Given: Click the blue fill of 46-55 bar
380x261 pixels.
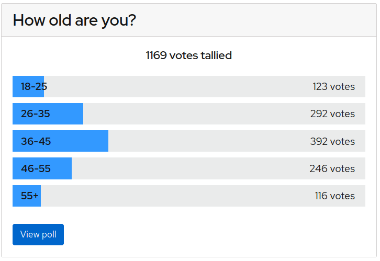Looking at the screenshot, I should click(x=42, y=168).
